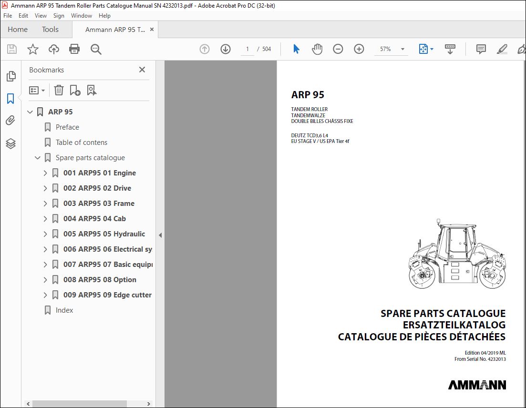Open the Layers panel icon

pyautogui.click(x=11, y=143)
